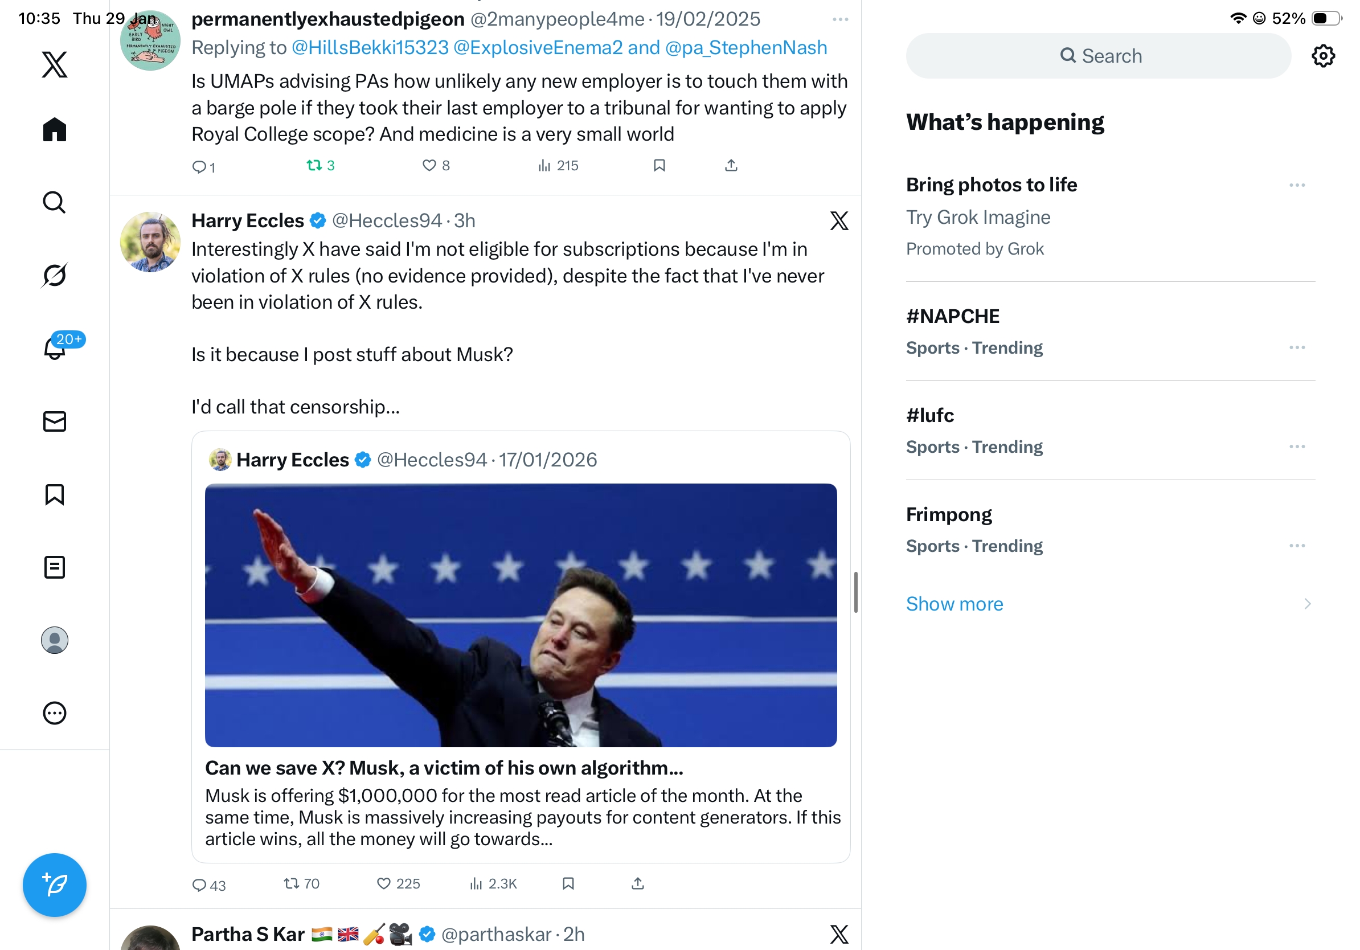Open direct messages envelope icon
The height and width of the screenshot is (950, 1360).
pyautogui.click(x=55, y=421)
